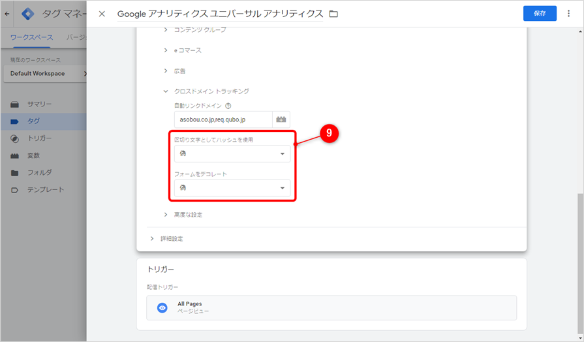Click the サマリー briefcase icon

pyautogui.click(x=14, y=104)
